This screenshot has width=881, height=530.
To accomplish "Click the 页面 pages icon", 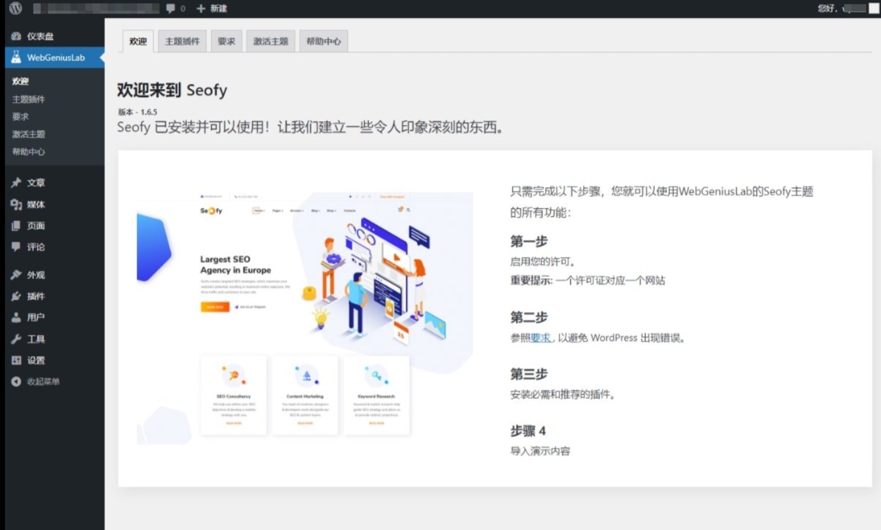I will coord(16,226).
